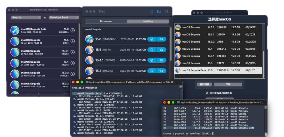Viewport: 284px width, 137px height.
Task: Refresh the Mist installer list
Action: point(152,11)
